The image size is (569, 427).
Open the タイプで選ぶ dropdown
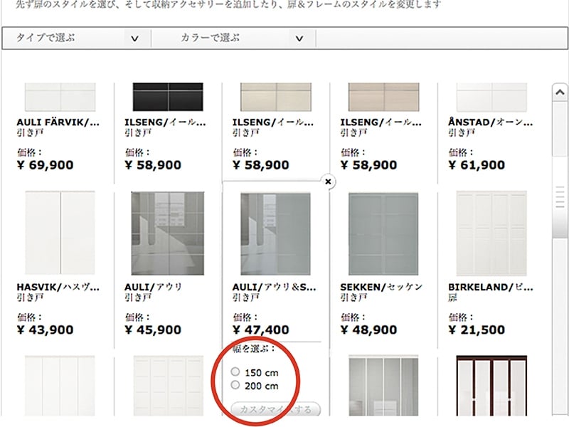coord(77,38)
